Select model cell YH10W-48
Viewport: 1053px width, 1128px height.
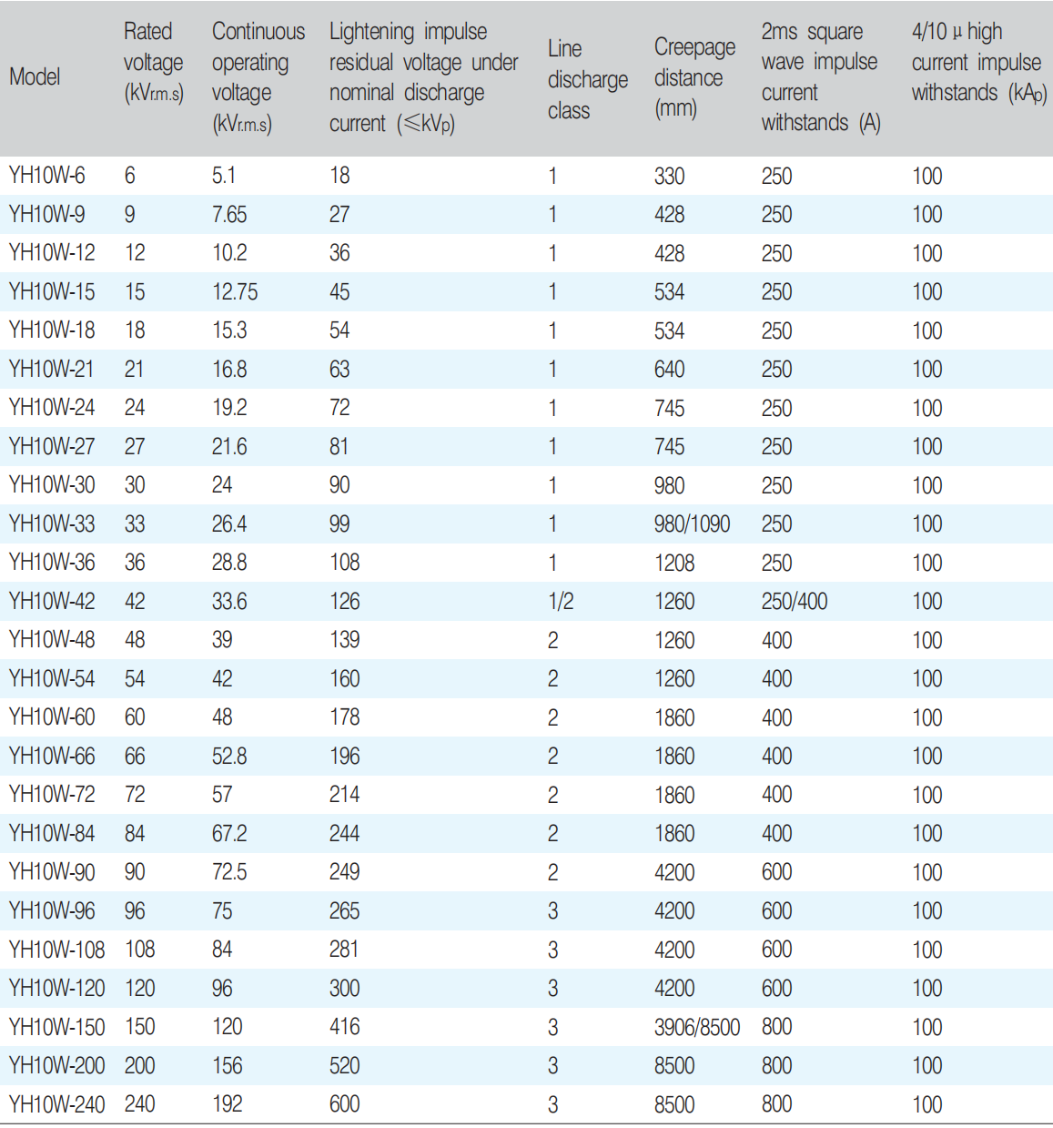coord(52,640)
